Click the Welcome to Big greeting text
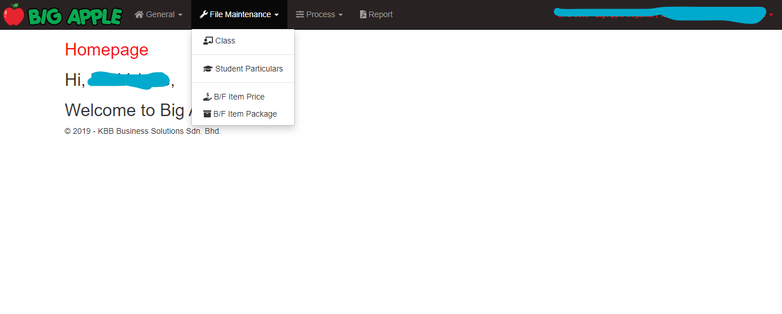 click(128, 110)
